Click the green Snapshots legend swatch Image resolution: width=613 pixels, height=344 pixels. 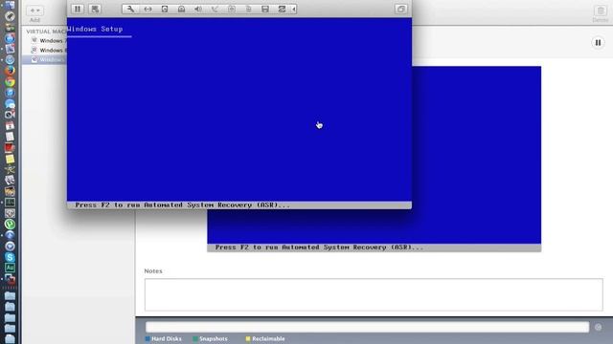tap(195, 338)
